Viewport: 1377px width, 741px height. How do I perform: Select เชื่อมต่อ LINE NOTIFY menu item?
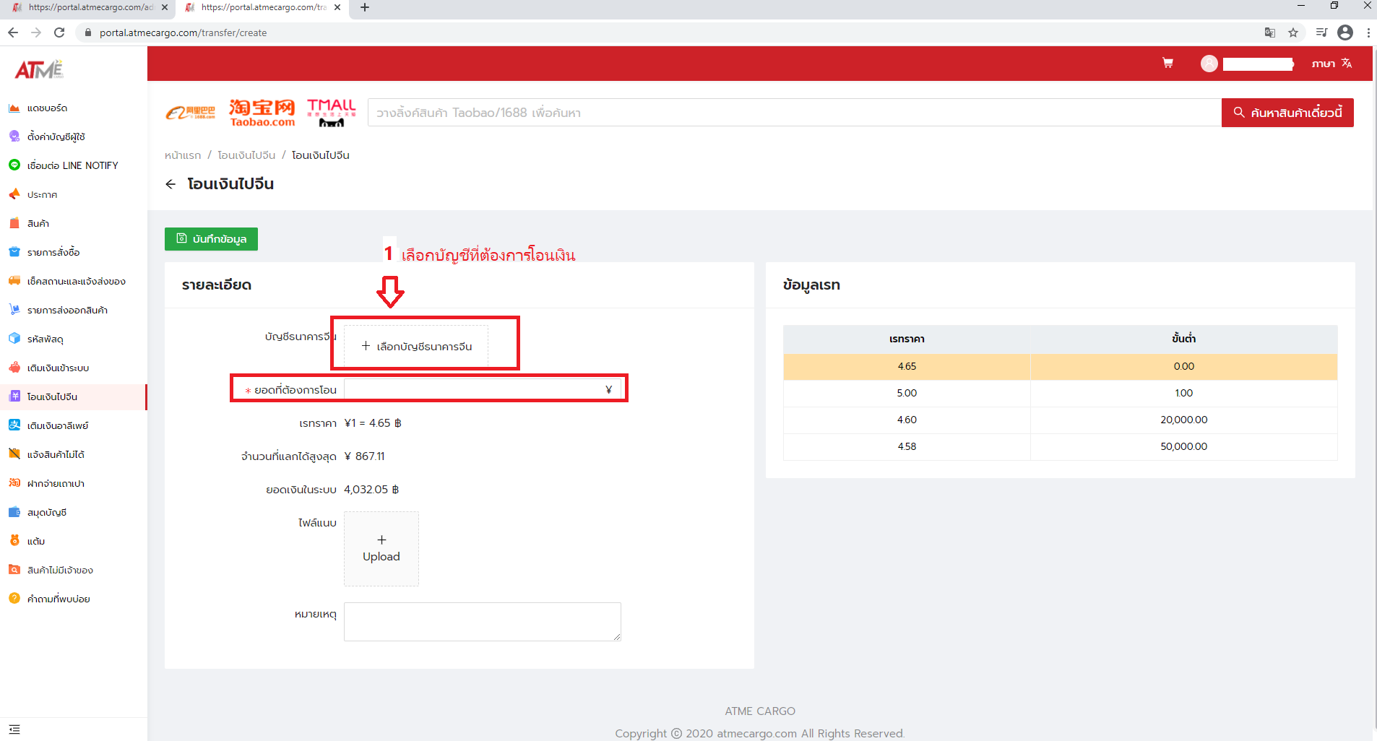pos(72,165)
